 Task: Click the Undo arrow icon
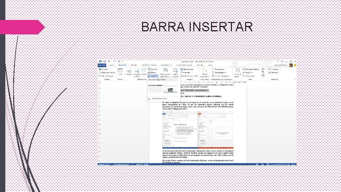[109, 62]
